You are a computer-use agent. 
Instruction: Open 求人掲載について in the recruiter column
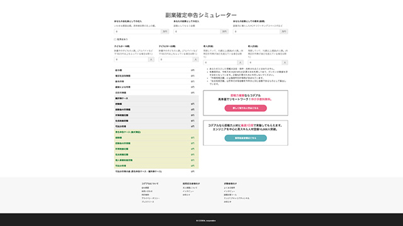tap(190, 188)
